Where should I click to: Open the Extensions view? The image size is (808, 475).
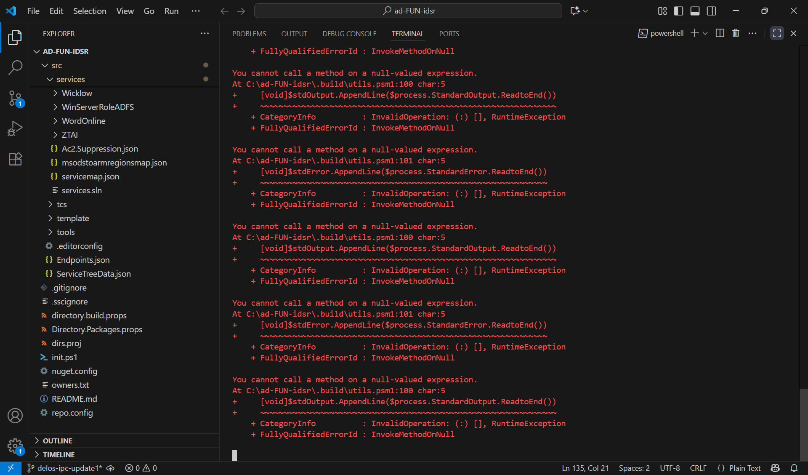pyautogui.click(x=15, y=159)
